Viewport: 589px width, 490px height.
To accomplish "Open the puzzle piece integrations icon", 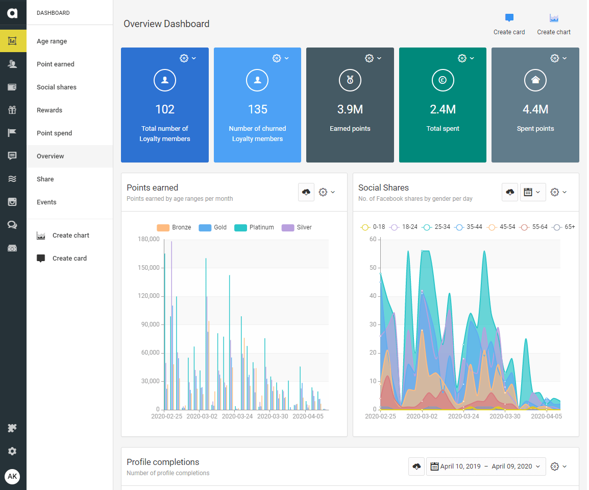I will pyautogui.click(x=12, y=428).
